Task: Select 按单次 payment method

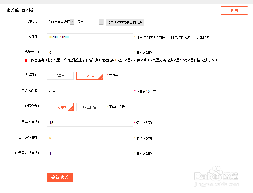Action: tap(60, 76)
